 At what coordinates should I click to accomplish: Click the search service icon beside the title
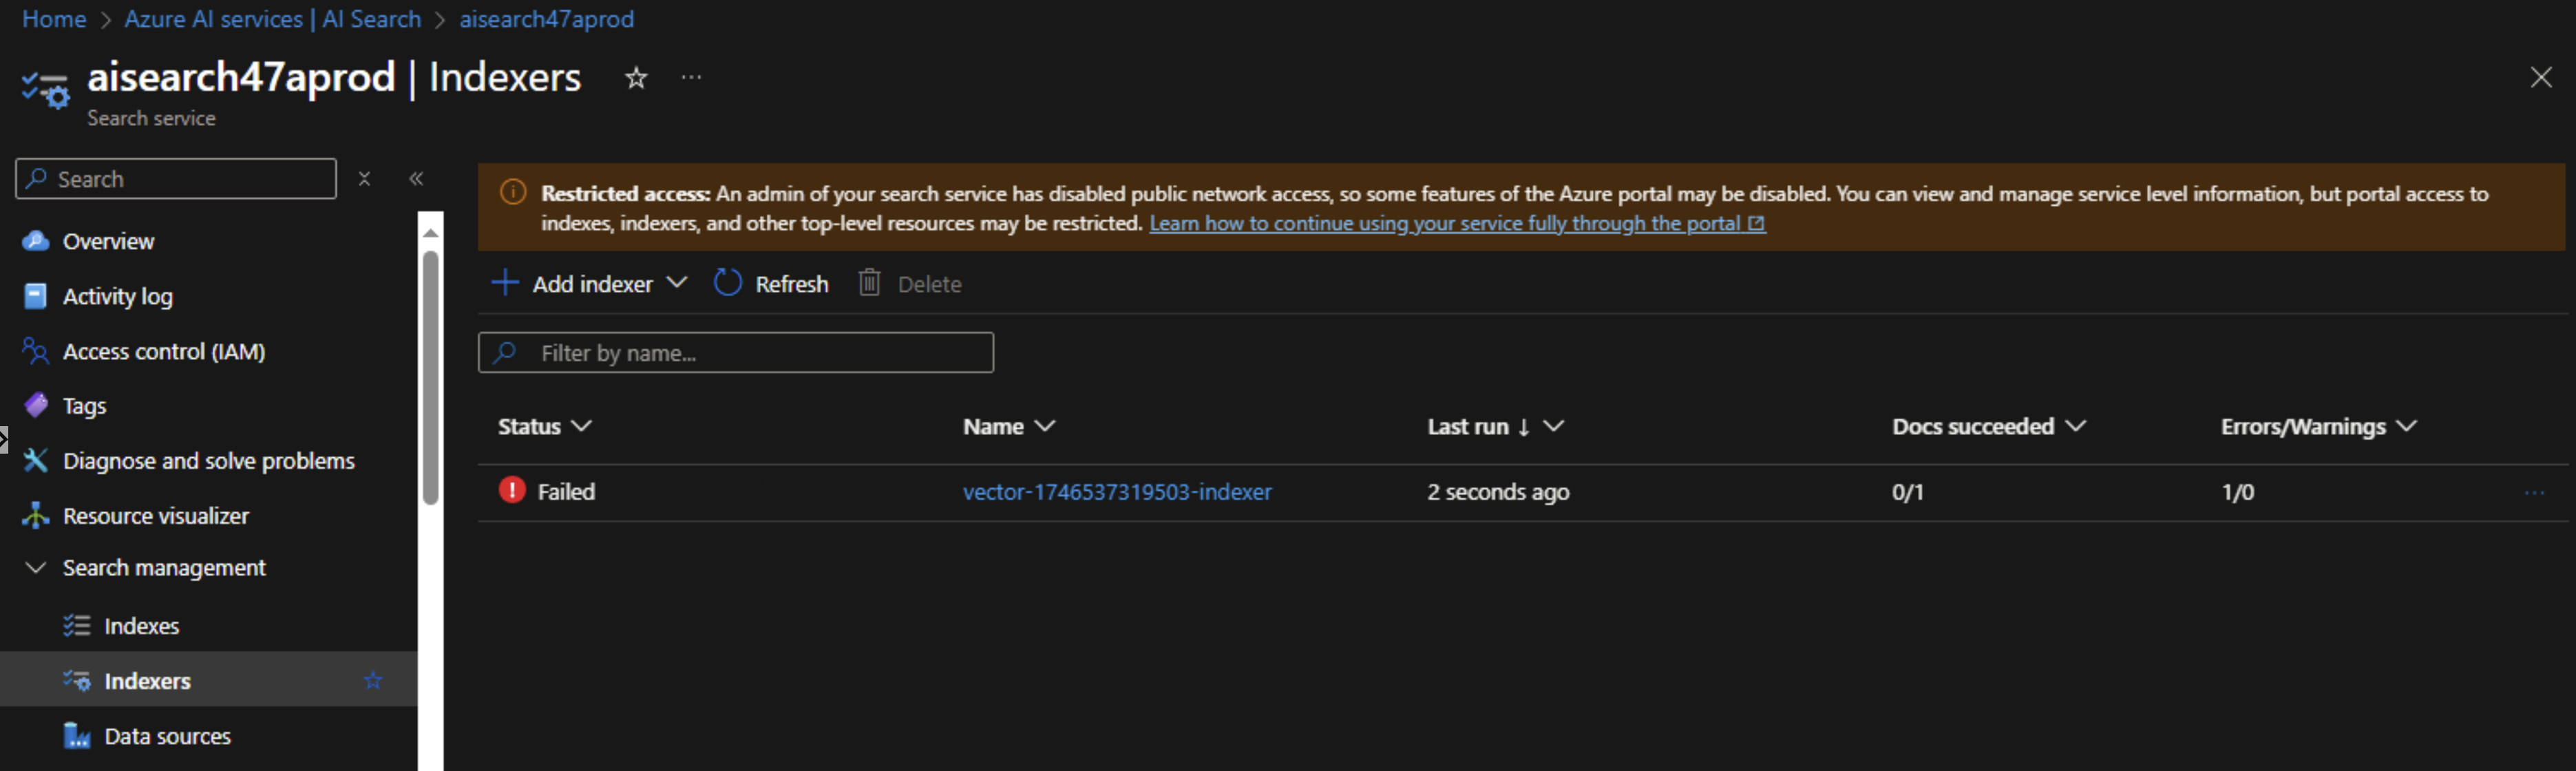point(45,89)
